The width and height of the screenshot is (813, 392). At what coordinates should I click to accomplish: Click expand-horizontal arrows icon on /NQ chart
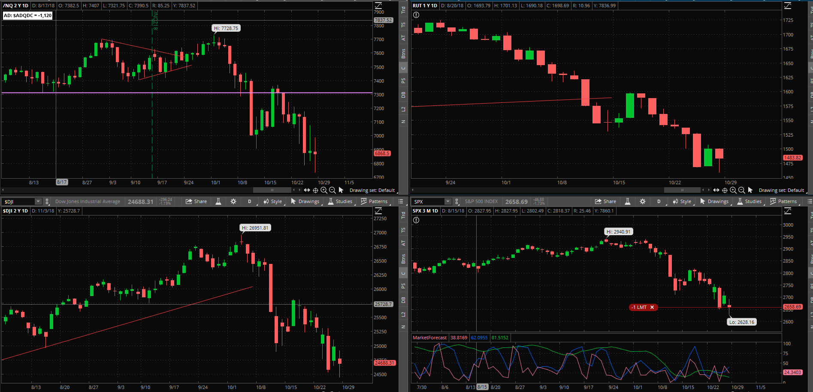(x=307, y=190)
